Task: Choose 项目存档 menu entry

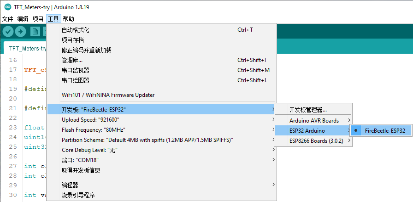Action: [x=162, y=40]
